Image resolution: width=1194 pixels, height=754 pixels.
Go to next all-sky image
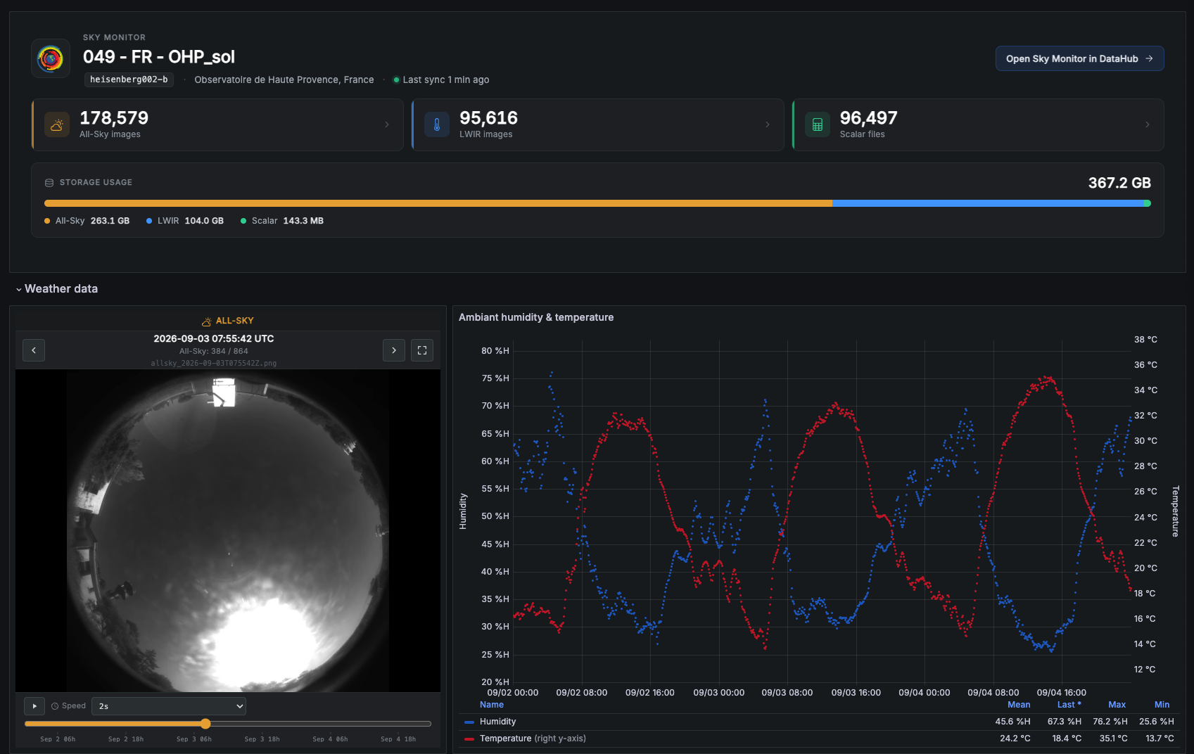click(394, 350)
